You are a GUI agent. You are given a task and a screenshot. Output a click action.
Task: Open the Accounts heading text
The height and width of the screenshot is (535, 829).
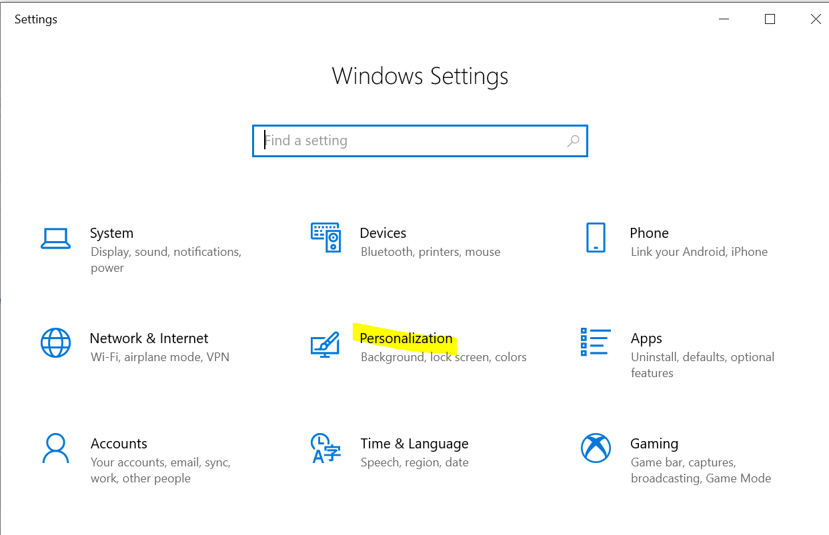119,444
